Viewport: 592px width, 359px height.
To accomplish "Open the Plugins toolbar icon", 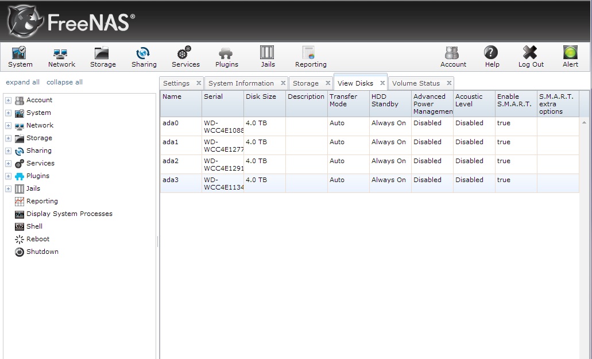I will point(226,53).
